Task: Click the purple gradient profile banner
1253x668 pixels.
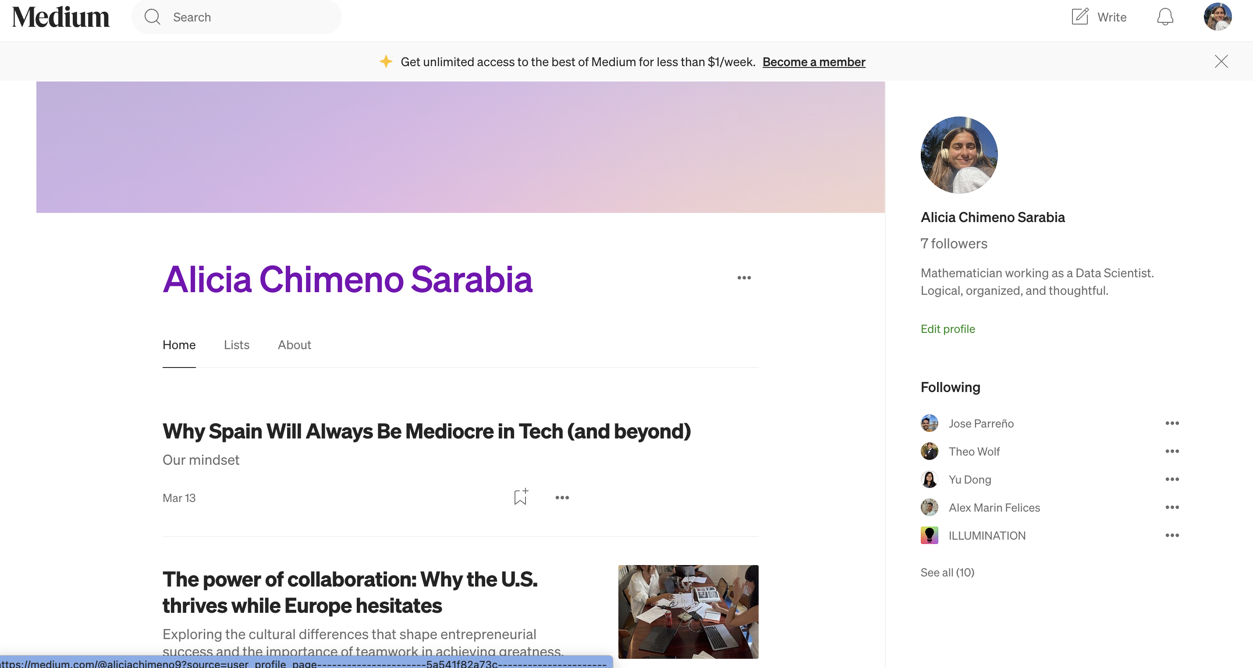Action: tap(460, 147)
